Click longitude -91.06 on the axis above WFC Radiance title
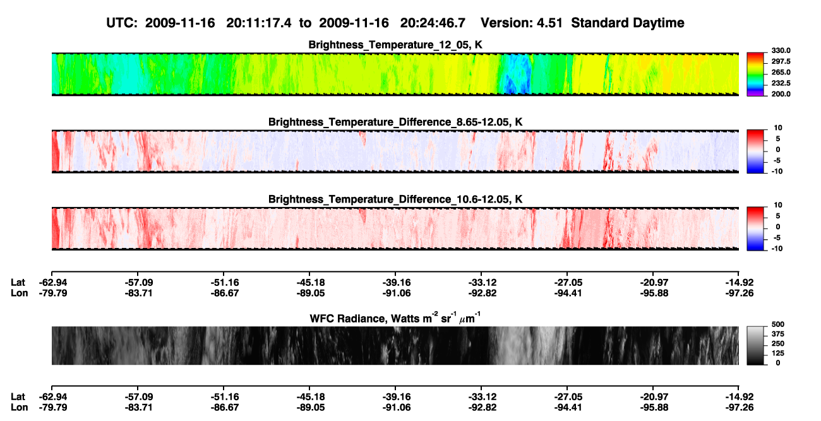 395,293
